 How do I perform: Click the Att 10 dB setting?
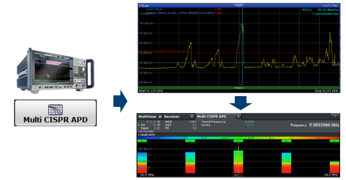coord(150,125)
